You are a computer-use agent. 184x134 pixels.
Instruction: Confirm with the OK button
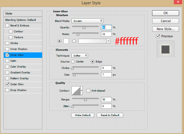coord(166,13)
